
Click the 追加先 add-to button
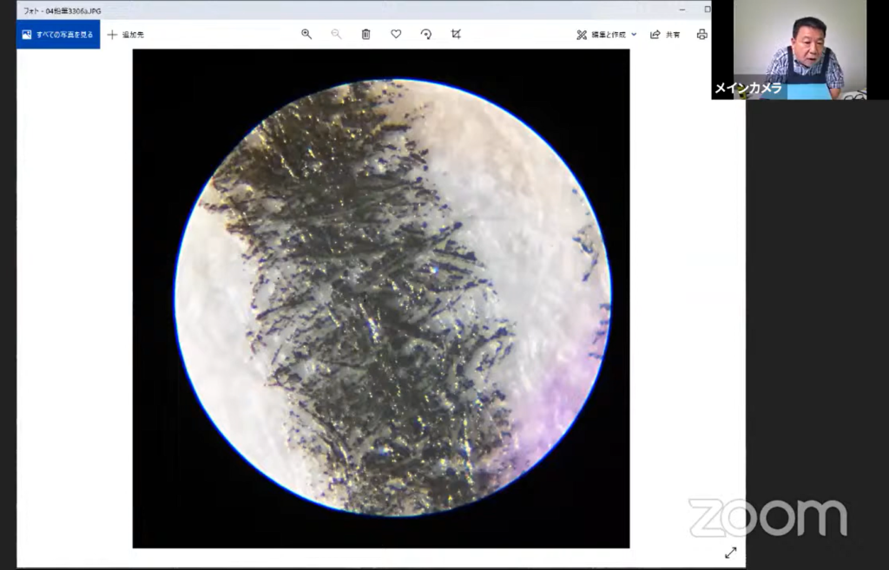click(x=126, y=35)
